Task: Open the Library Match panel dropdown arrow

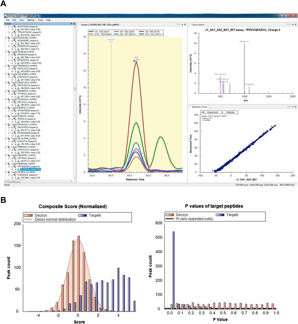Action: (293, 25)
